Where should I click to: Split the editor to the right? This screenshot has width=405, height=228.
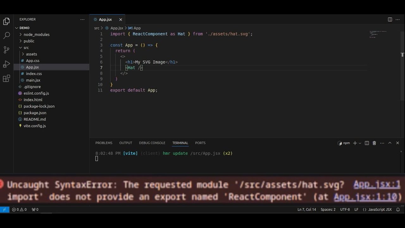click(x=390, y=20)
